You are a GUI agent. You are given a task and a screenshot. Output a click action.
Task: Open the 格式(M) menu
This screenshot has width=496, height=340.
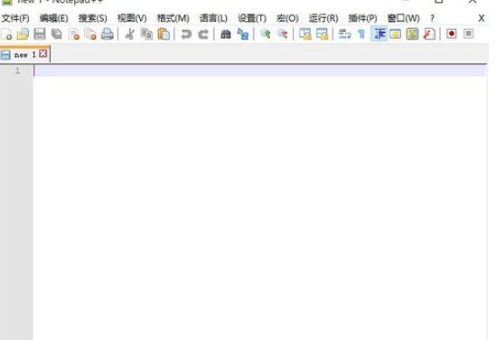coord(173,18)
